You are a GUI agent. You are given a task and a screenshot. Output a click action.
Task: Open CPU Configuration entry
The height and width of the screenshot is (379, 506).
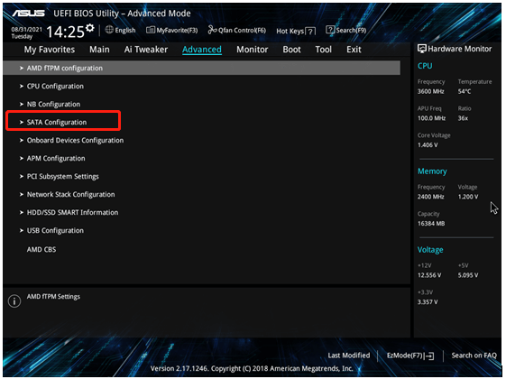click(55, 87)
